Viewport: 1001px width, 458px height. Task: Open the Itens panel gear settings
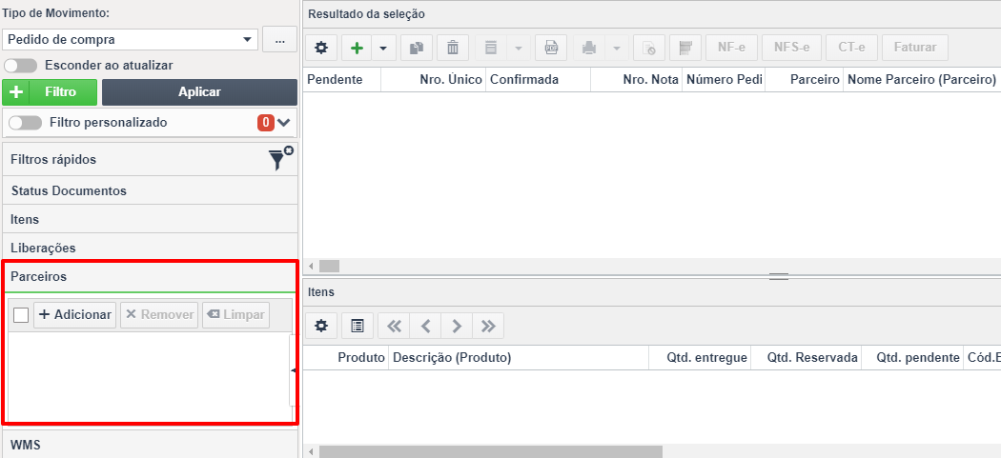321,326
